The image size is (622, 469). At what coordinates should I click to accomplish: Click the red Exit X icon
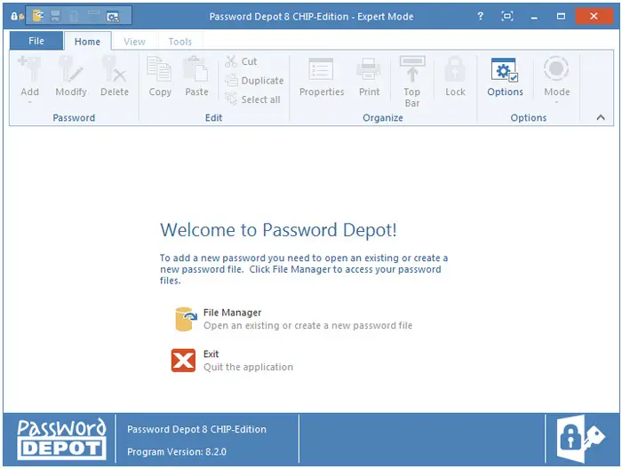(x=183, y=361)
